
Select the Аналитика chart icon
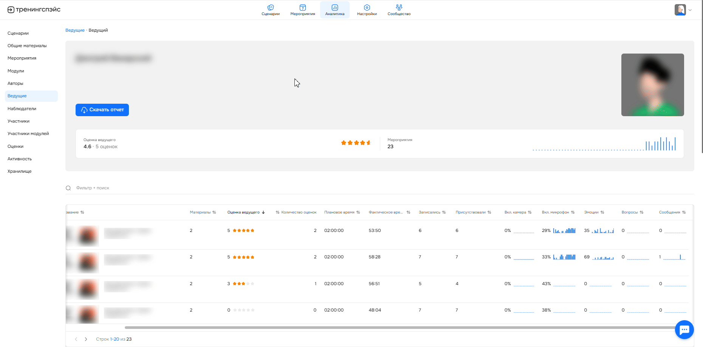335,8
